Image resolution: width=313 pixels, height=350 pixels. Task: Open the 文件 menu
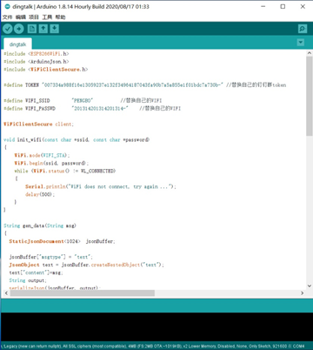[x=7, y=17]
